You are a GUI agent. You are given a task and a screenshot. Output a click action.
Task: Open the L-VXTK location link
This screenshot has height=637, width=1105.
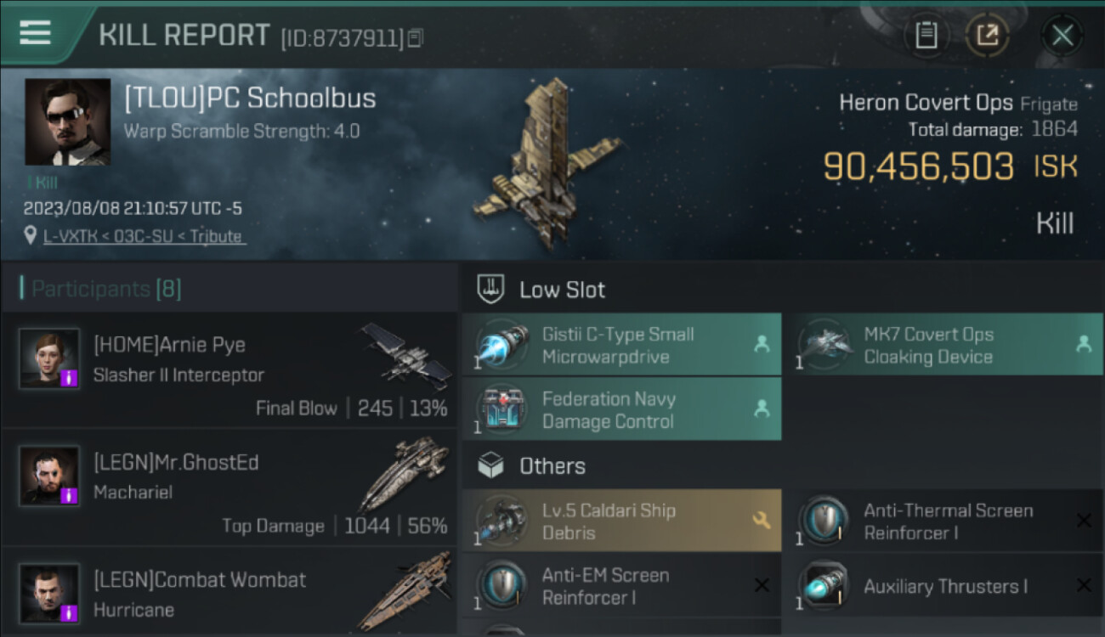click(x=144, y=236)
